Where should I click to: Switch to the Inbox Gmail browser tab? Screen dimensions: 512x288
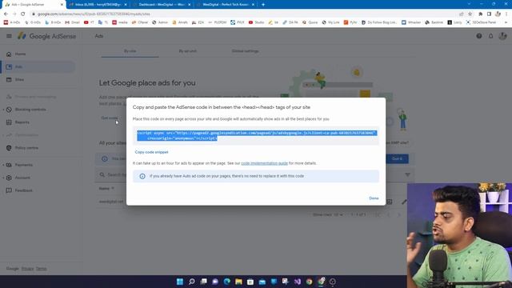(98, 5)
